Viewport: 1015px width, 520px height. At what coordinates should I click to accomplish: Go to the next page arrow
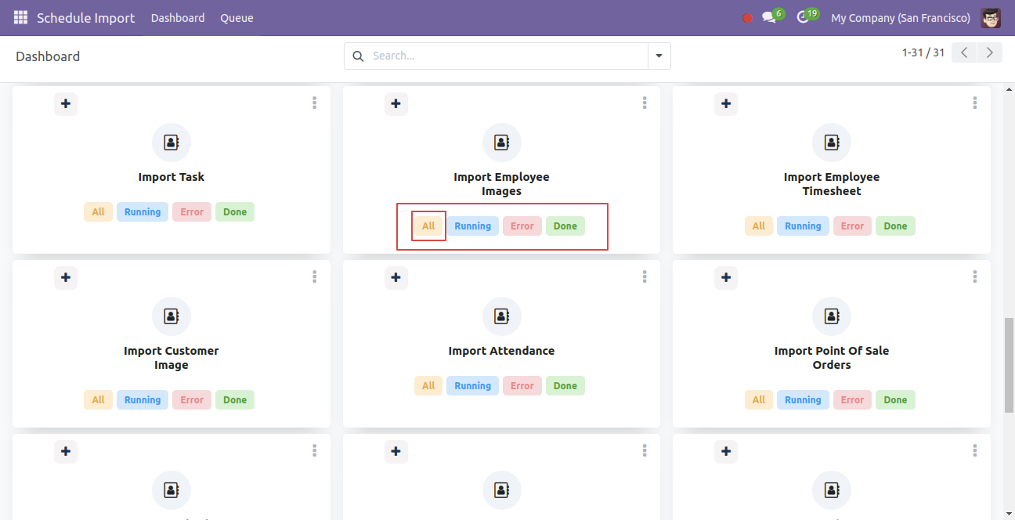(x=990, y=52)
